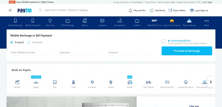Open Paytm First Games controller icon
Image resolution: width=222 pixels, height=107 pixels.
pyautogui.click(x=172, y=21)
